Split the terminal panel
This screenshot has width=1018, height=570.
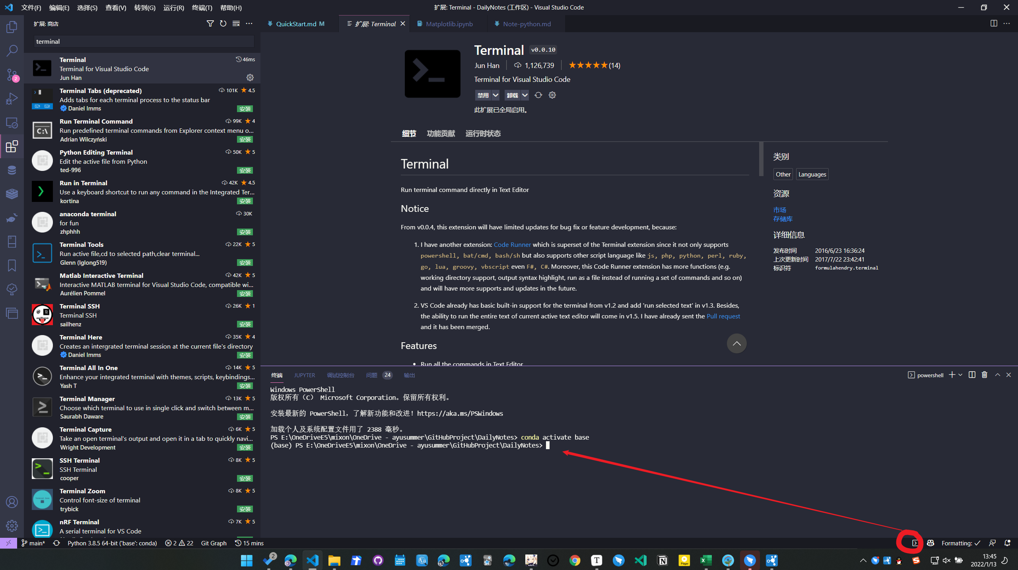(x=972, y=375)
